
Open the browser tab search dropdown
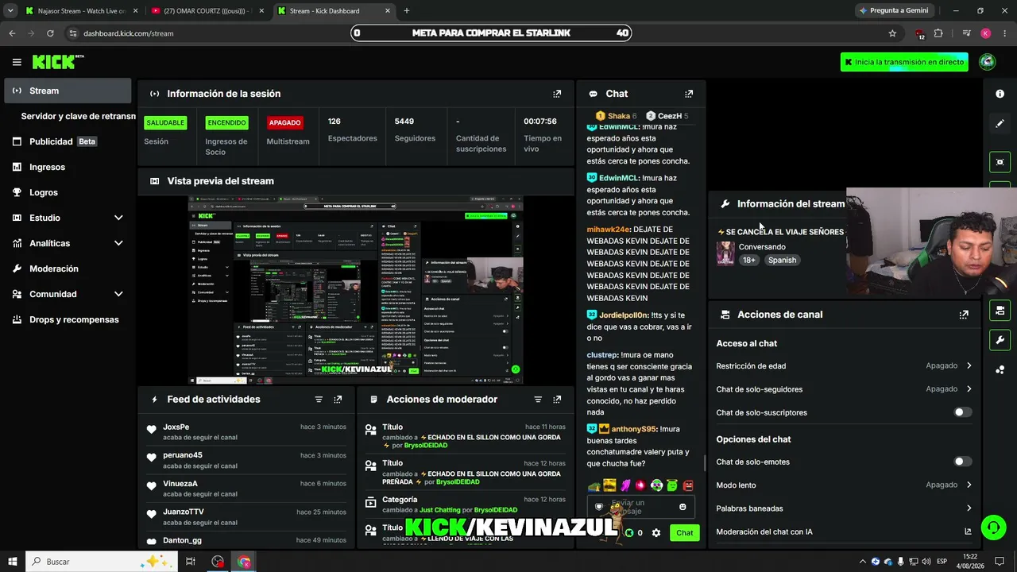pos(11,11)
